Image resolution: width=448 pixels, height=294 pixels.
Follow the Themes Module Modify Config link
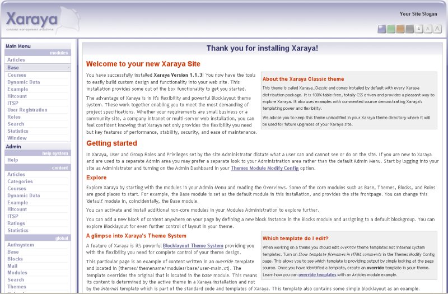[x=264, y=168]
